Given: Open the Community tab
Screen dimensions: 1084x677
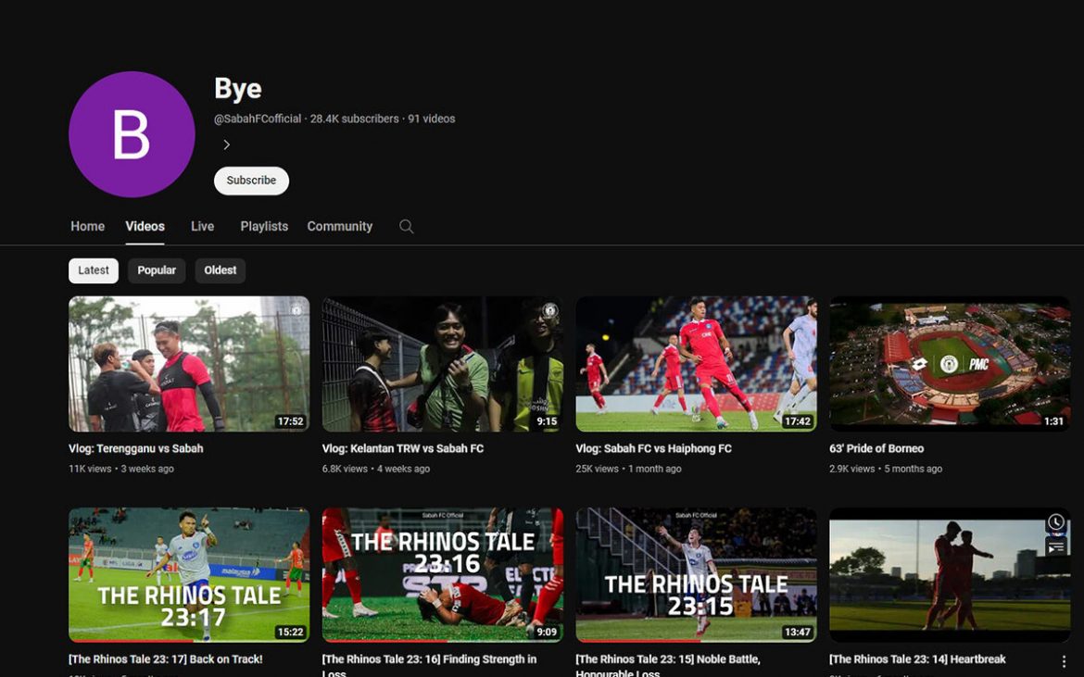Looking at the screenshot, I should tap(339, 227).
